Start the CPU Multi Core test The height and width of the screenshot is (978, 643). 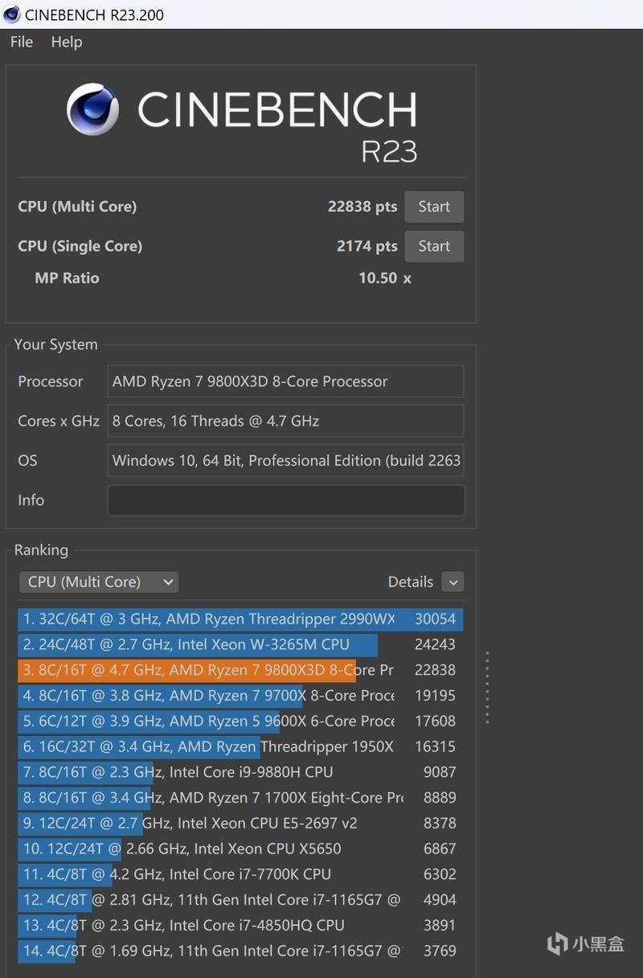[433, 207]
